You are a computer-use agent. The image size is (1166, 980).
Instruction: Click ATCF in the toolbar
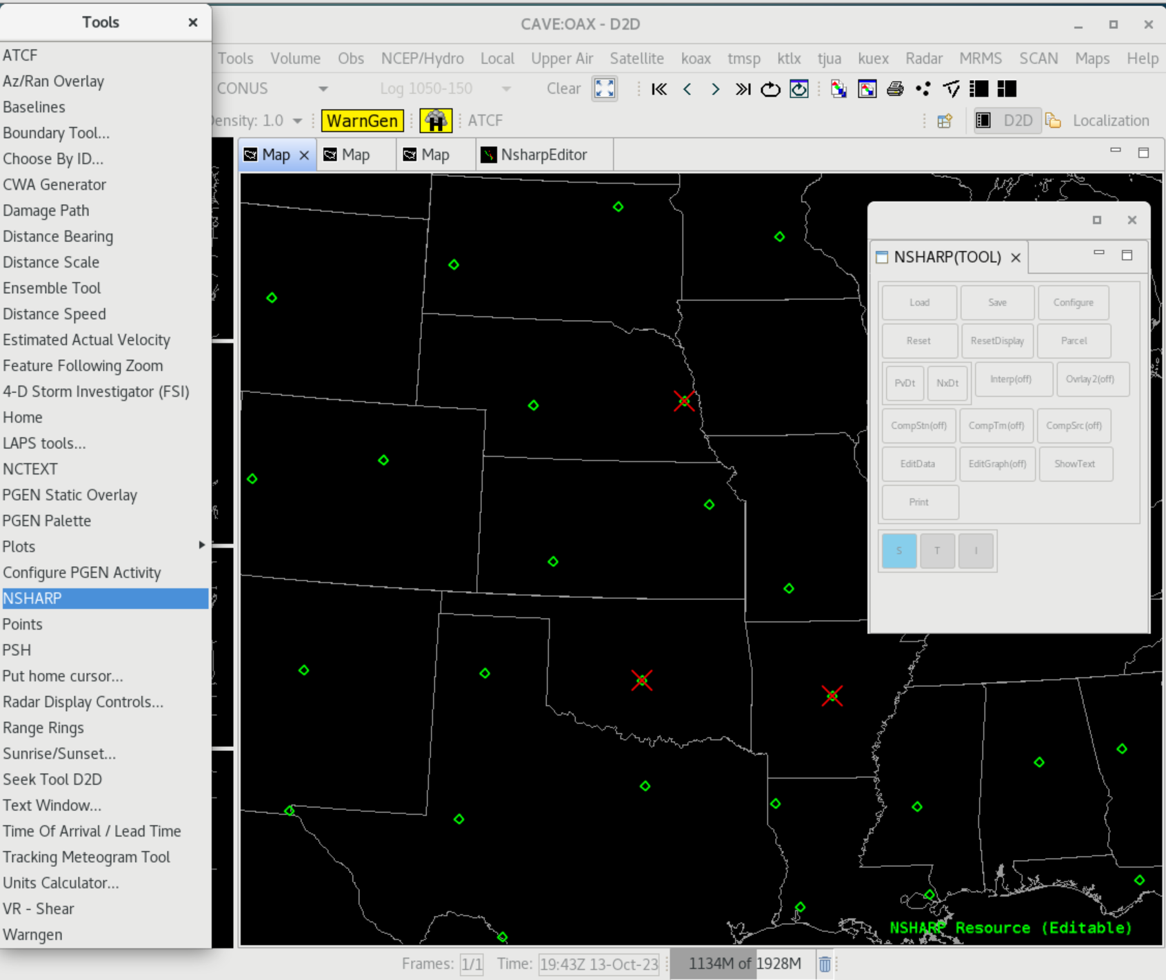485,121
